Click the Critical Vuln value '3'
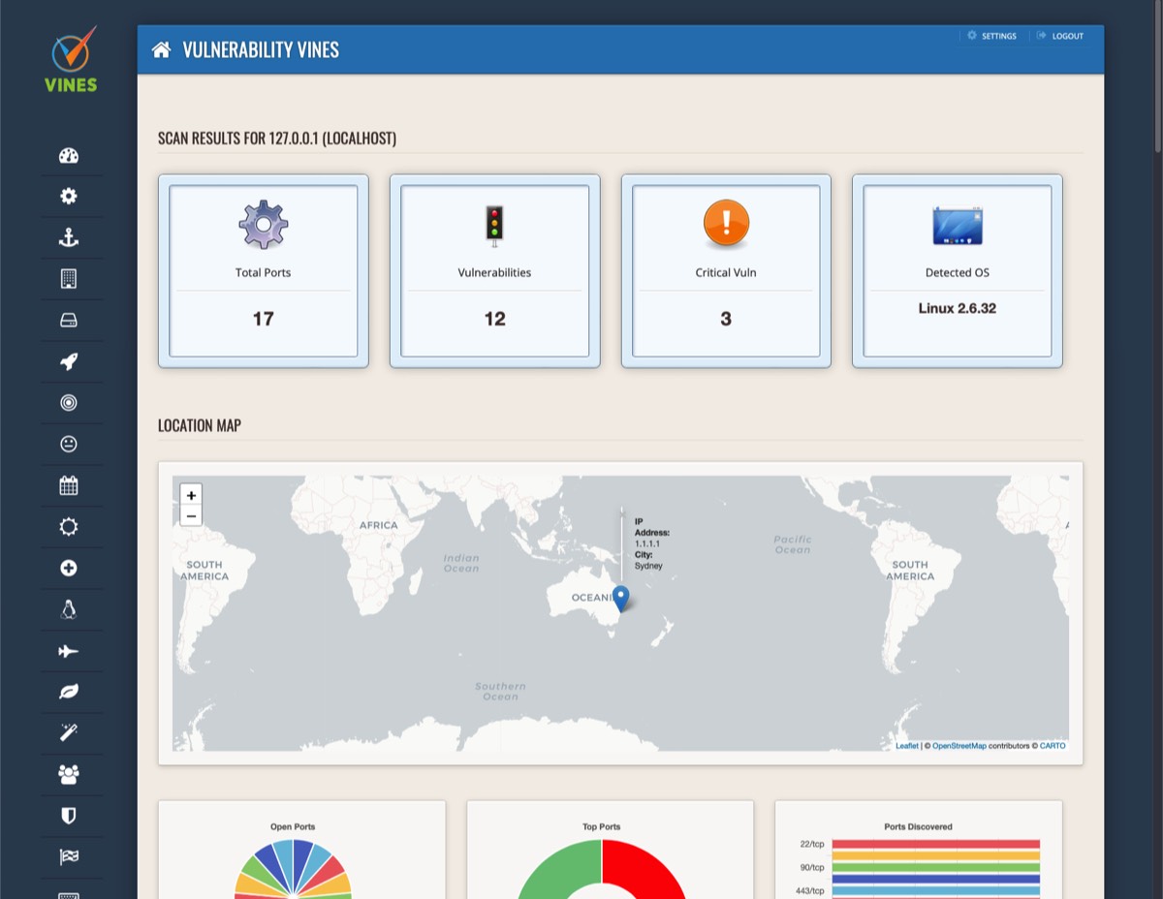 point(726,319)
